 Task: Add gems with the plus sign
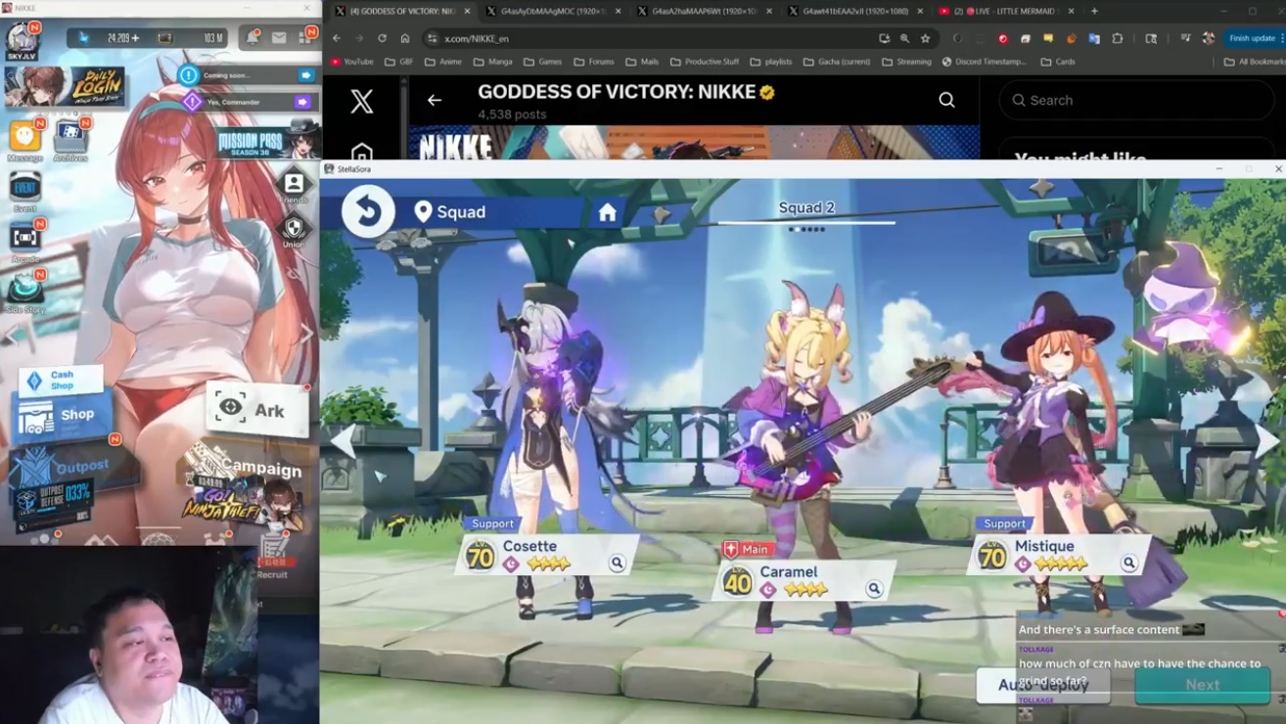[135, 38]
